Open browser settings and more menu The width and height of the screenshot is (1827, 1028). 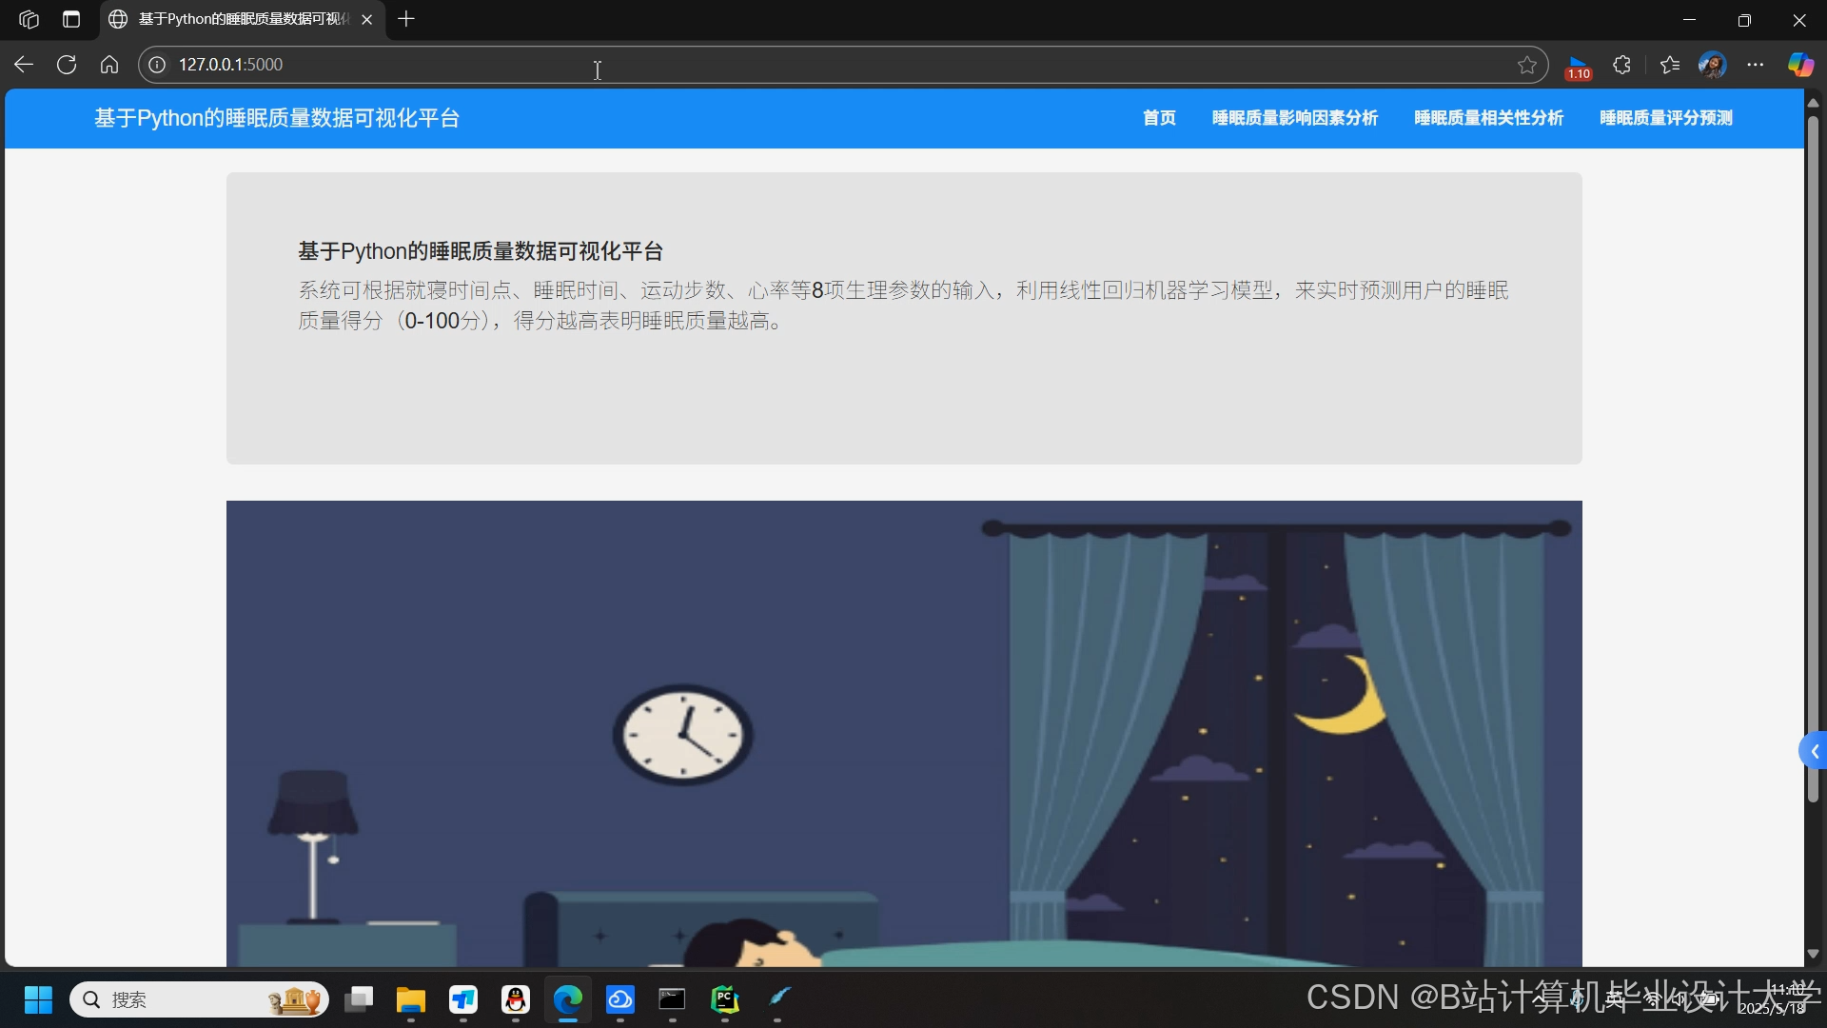1756,65
